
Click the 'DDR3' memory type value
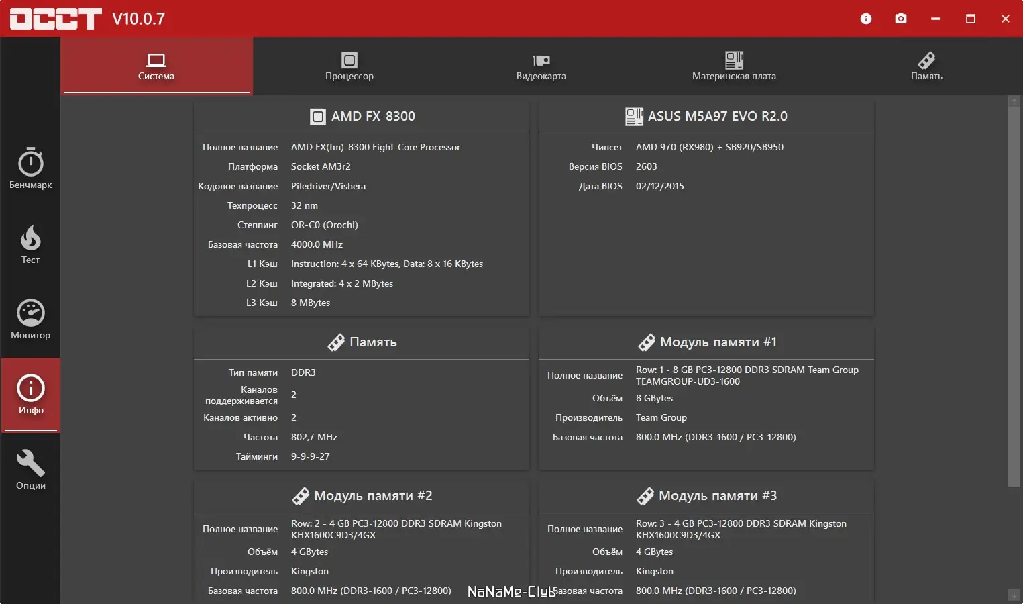point(303,373)
